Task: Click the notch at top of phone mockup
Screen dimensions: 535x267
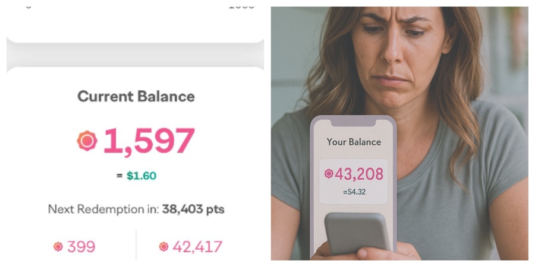Action: pyautogui.click(x=353, y=122)
